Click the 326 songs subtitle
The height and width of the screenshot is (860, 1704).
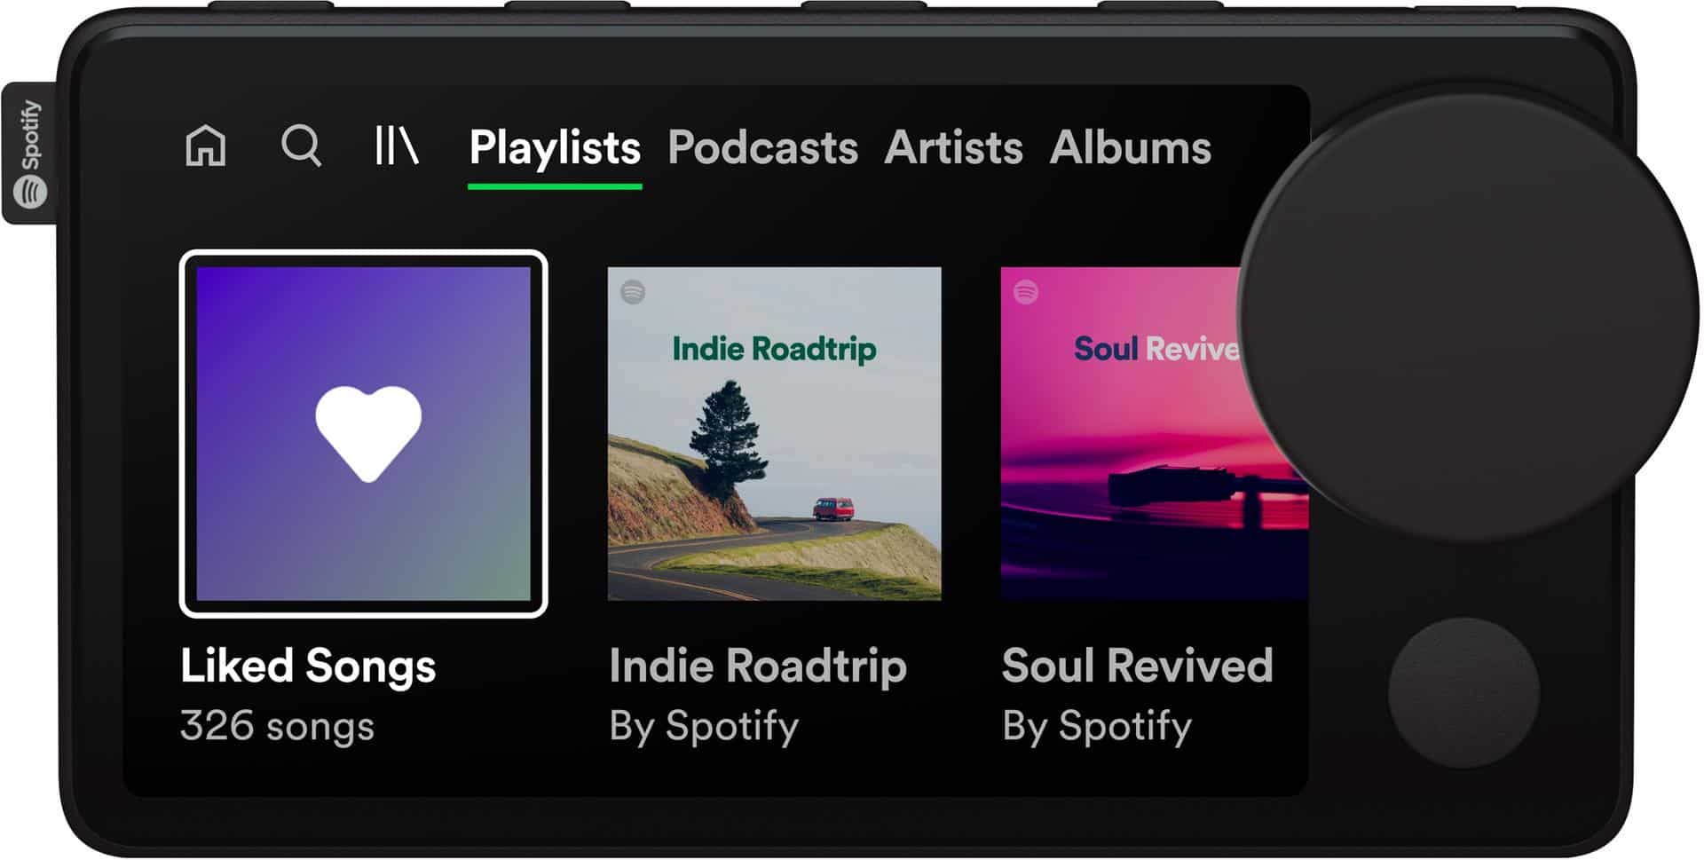(277, 726)
